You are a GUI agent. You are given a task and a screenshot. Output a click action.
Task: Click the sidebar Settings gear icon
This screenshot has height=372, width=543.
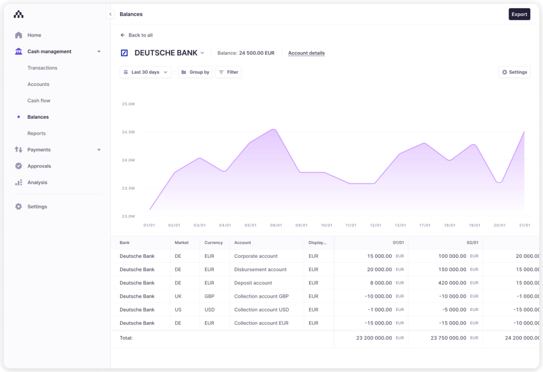tap(18, 207)
